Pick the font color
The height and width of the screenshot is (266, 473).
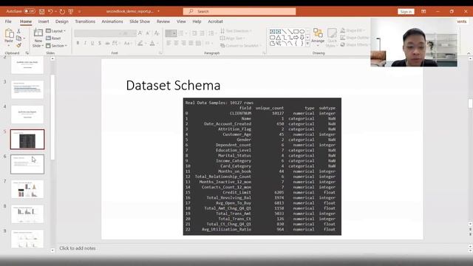coord(153,44)
